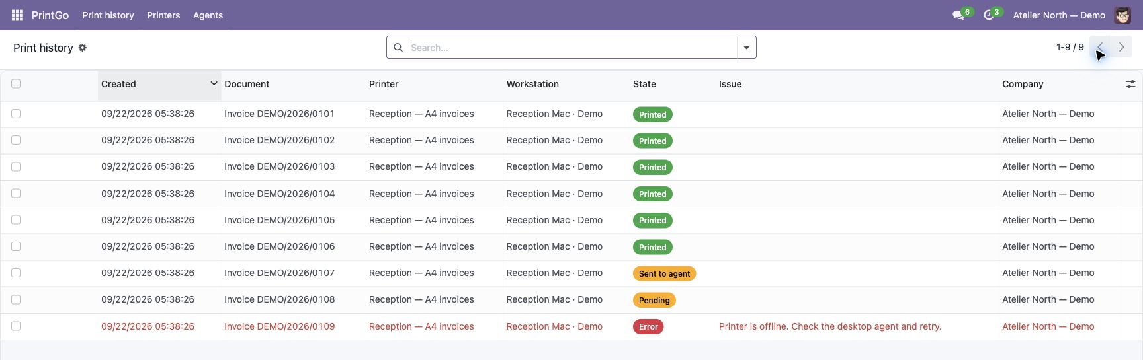Click the gear icon beside Print history title
Viewport: 1143px width, 360px height.
tap(83, 48)
